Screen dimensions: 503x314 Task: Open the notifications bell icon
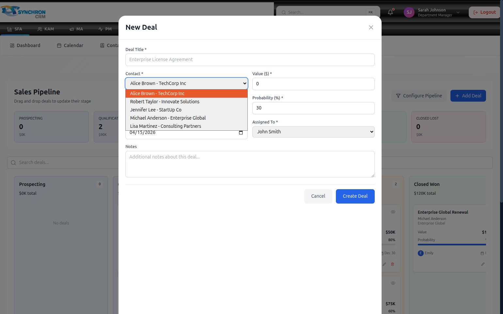click(390, 12)
